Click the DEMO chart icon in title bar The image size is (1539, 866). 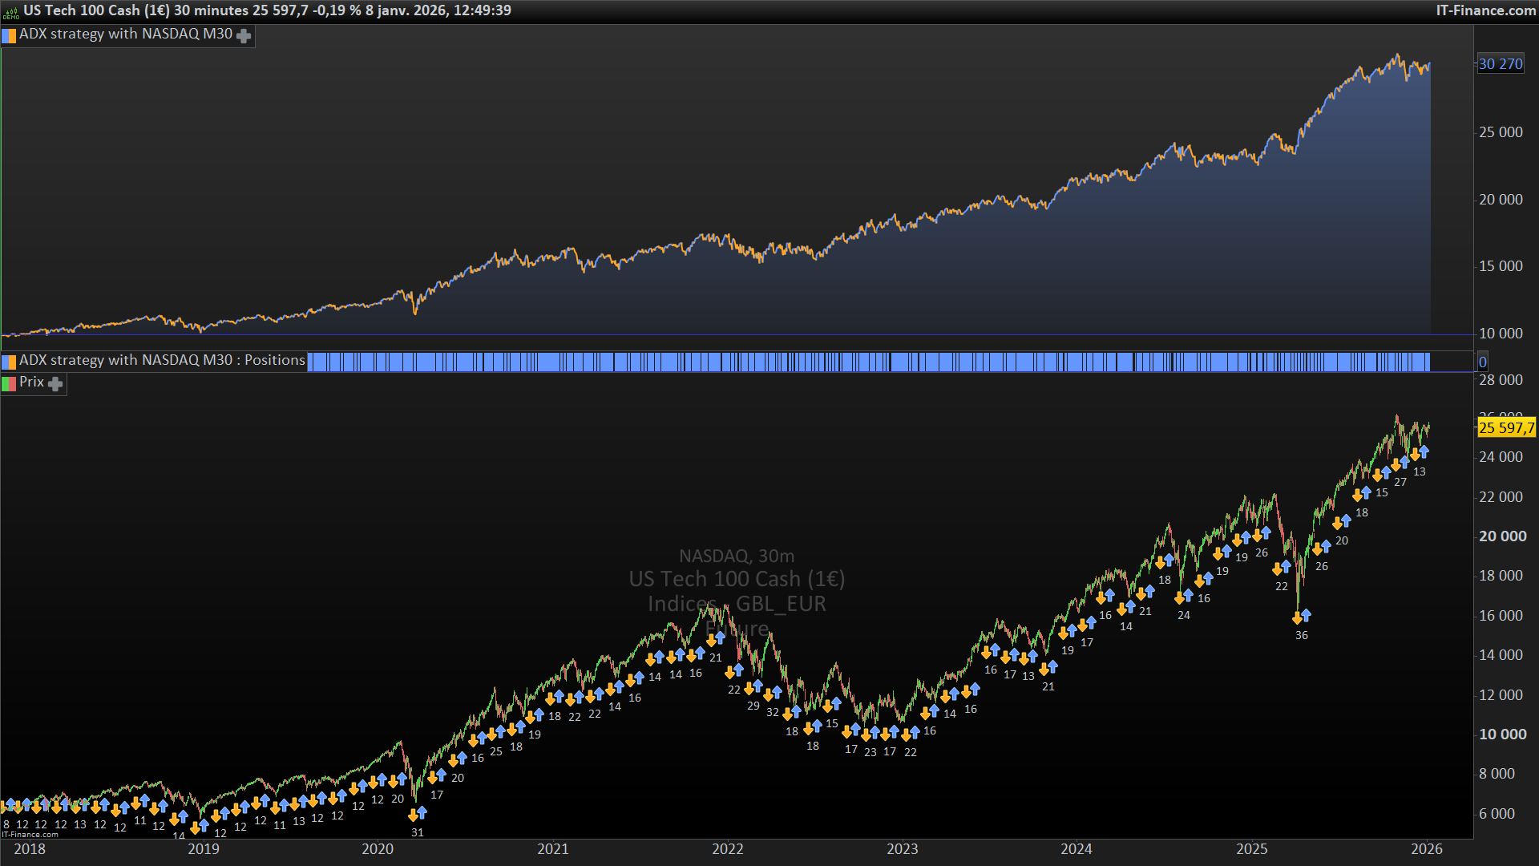tap(10, 11)
